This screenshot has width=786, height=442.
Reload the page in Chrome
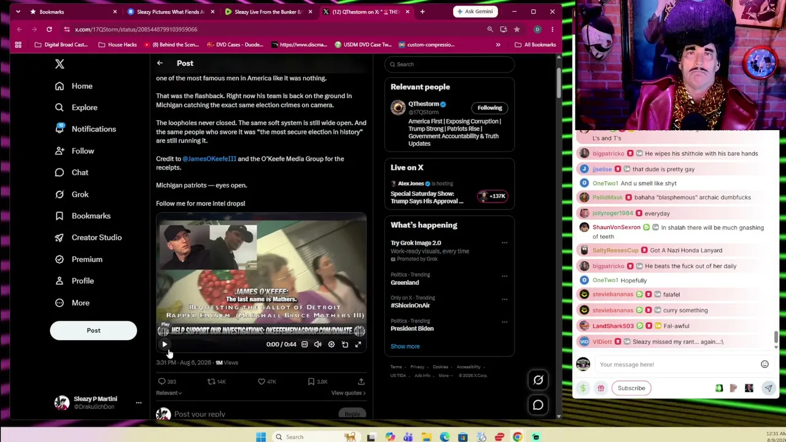(x=49, y=29)
